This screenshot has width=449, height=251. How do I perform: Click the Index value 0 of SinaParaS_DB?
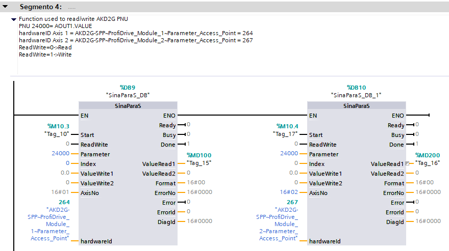67,163
